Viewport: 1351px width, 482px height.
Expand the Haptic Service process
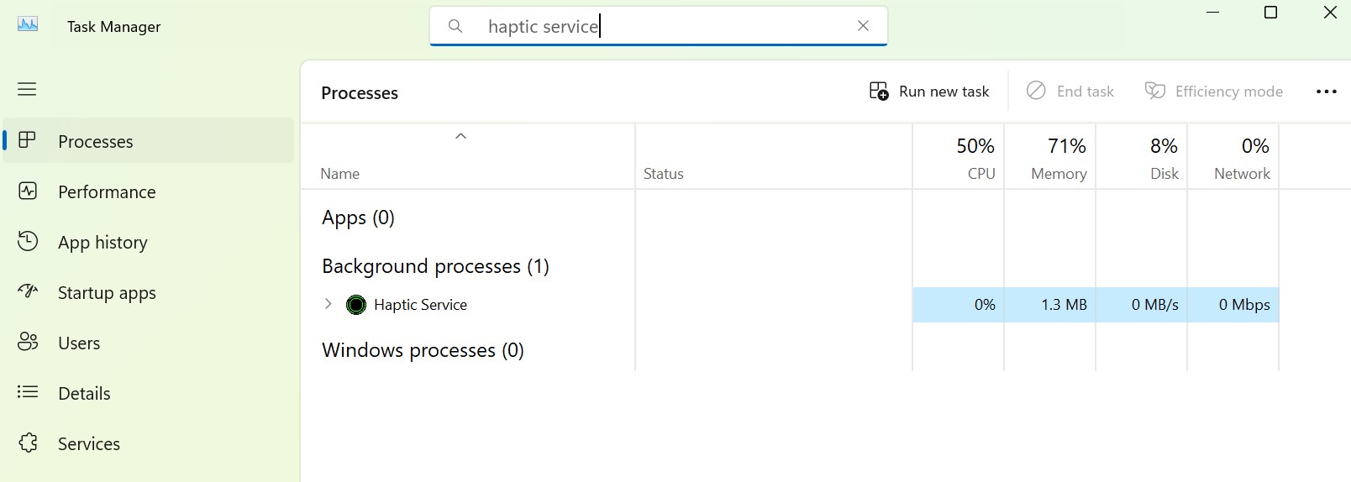point(328,304)
